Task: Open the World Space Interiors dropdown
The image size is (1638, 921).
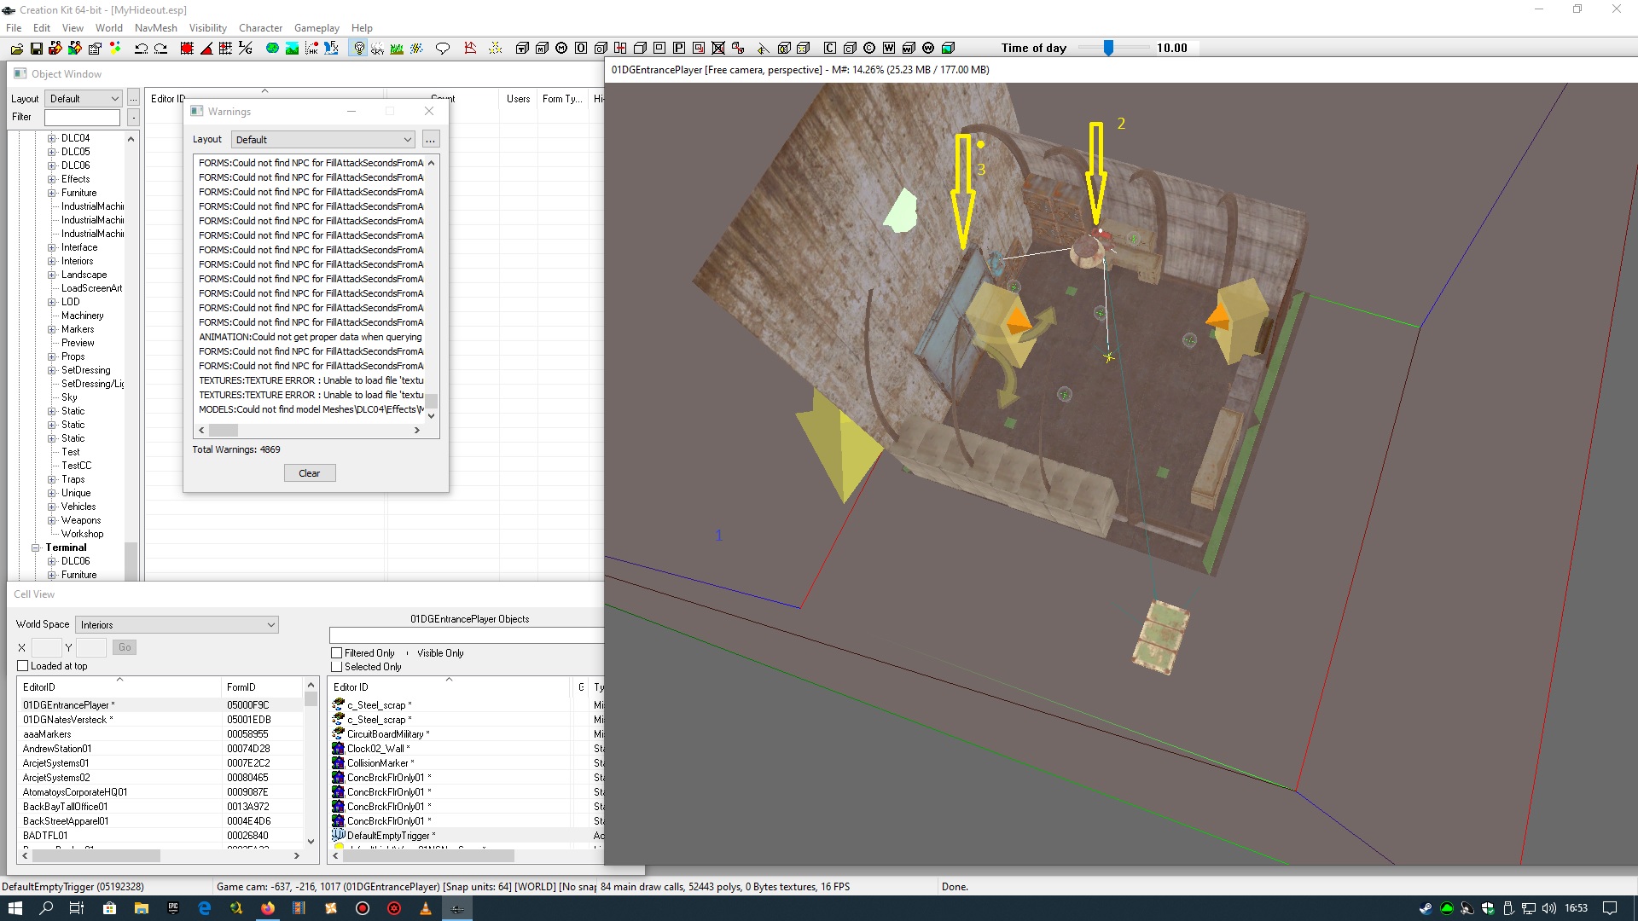Action: tap(177, 625)
